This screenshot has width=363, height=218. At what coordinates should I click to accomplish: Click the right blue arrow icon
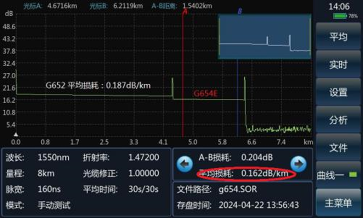[x=299, y=164]
